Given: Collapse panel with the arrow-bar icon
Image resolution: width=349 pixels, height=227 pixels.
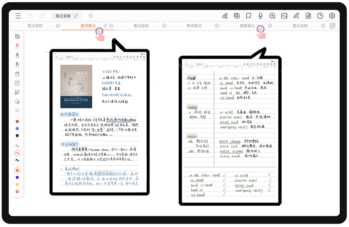Looking at the screenshot, I should 90,16.
